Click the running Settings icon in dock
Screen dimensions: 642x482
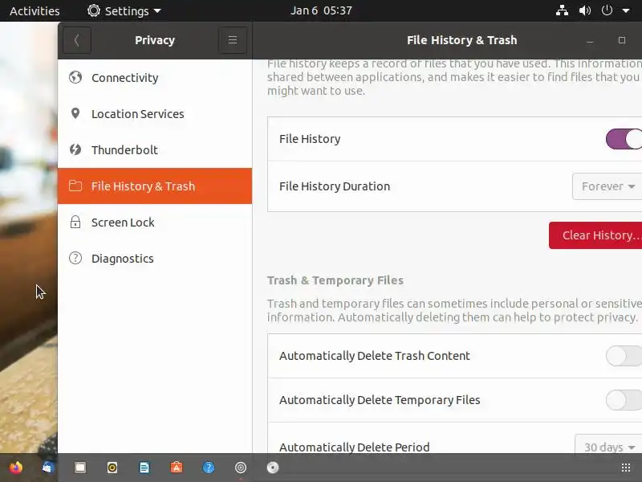click(241, 468)
